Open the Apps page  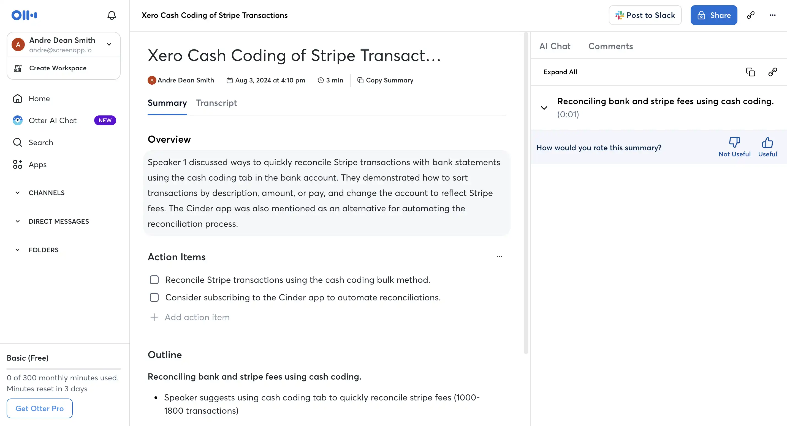coord(37,164)
